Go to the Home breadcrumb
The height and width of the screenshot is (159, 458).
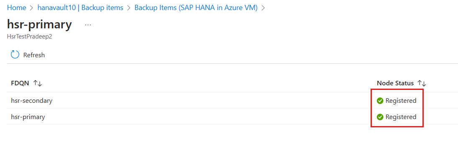coord(17,8)
